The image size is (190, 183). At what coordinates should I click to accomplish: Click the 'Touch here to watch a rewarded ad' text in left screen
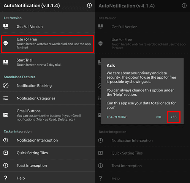(x=54, y=46)
